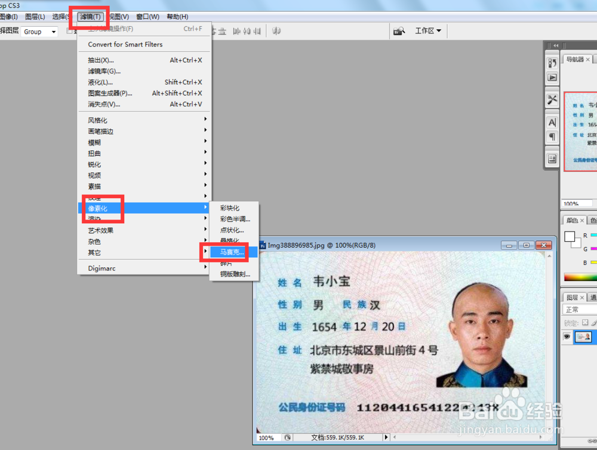The image size is (597, 450).
Task: Open the 帮助(H) Help menu
Action: (177, 17)
